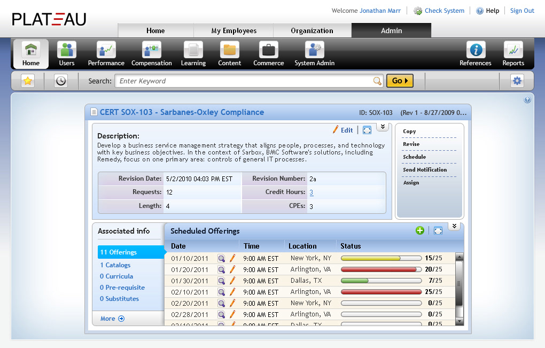View details of 01/30/2011 offering
Viewport: 545px width, 348px height.
(221, 281)
